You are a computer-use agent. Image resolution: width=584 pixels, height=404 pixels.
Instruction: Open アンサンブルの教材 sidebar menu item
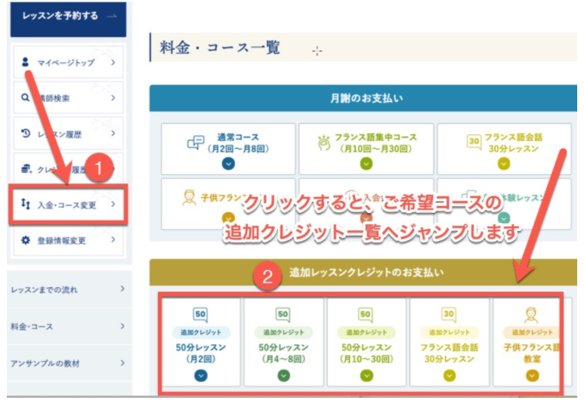click(x=67, y=363)
